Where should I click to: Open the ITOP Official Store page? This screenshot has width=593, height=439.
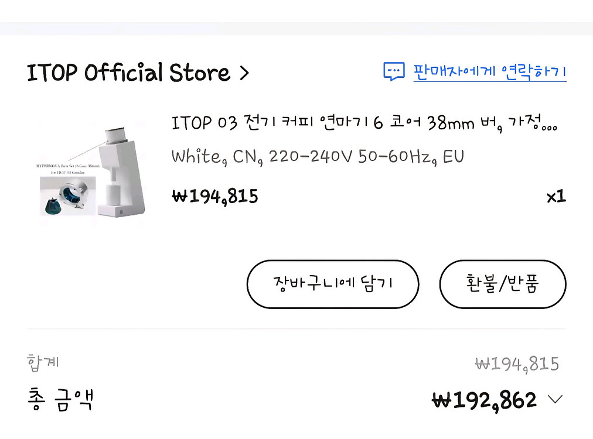coord(128,73)
